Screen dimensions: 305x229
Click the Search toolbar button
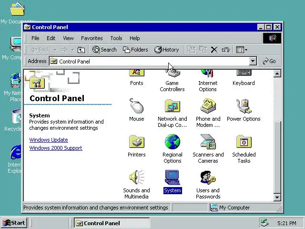104,50
